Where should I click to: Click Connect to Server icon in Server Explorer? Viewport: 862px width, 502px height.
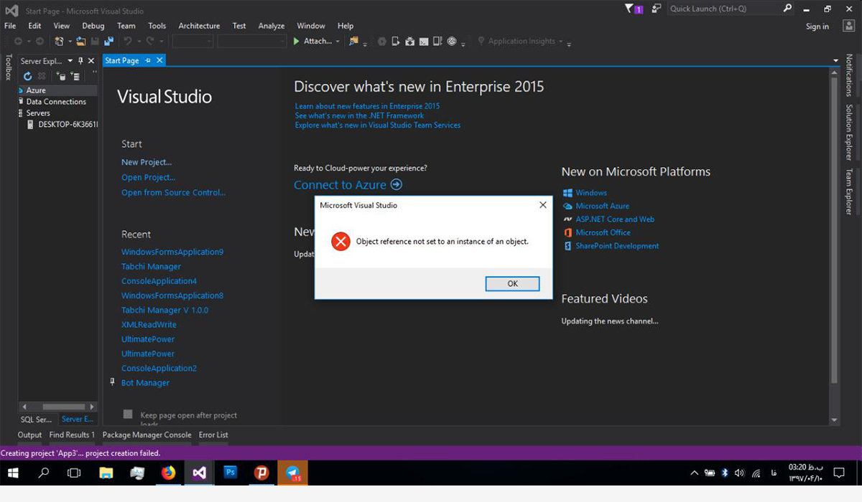[x=74, y=76]
